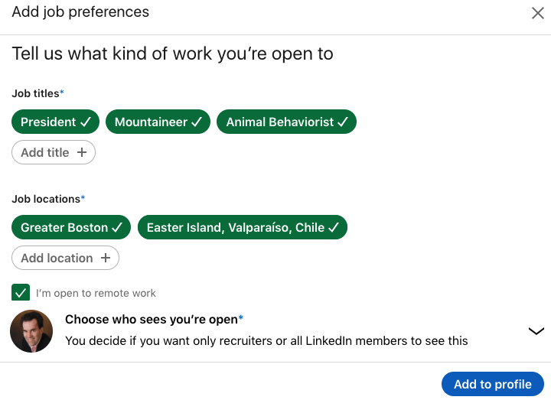Close the Add job preferences dialog
Screen dimensions: 551x400
538,13
